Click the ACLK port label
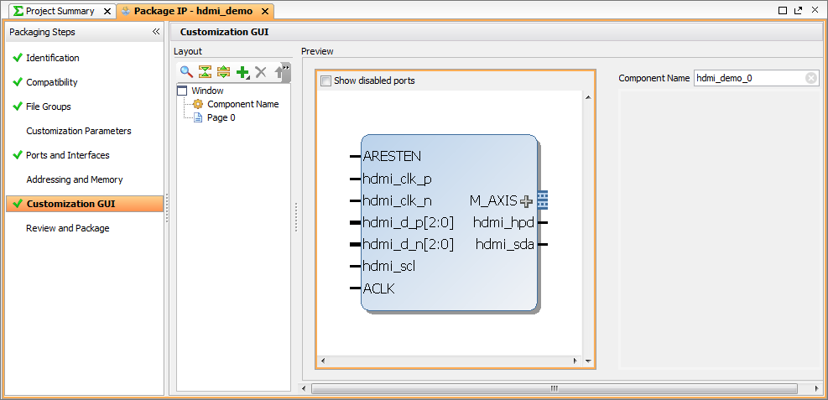This screenshot has width=828, height=400. 379,288
